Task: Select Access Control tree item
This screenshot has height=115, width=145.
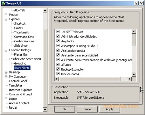Action: pos(19,103)
